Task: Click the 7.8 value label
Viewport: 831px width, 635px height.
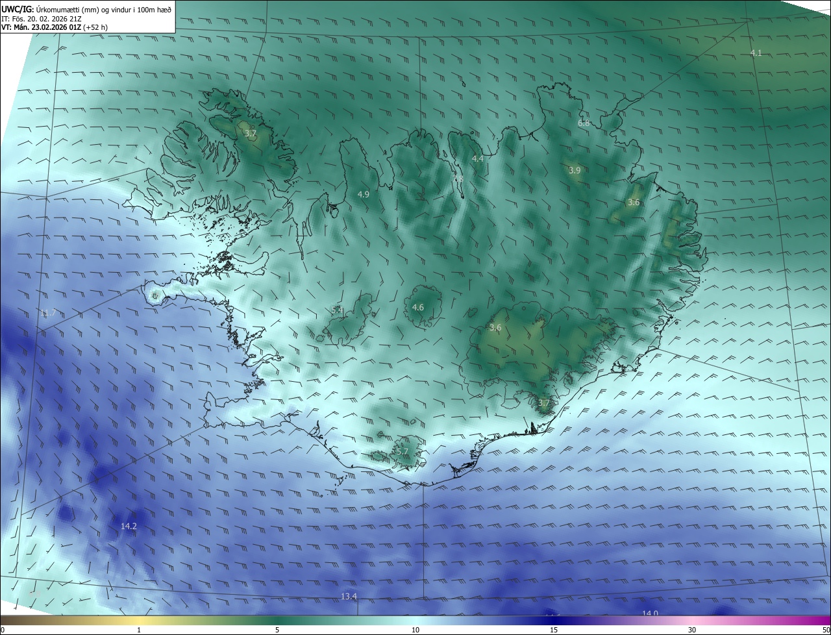Action: click(458, 178)
